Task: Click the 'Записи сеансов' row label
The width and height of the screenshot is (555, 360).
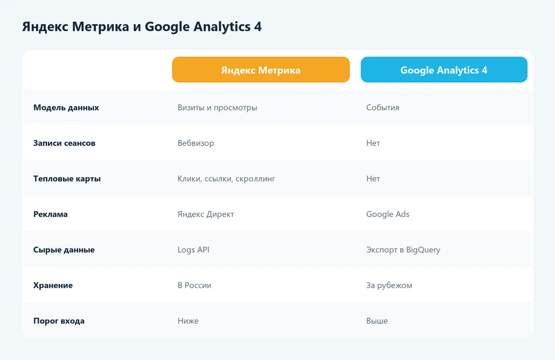Action: click(x=64, y=143)
